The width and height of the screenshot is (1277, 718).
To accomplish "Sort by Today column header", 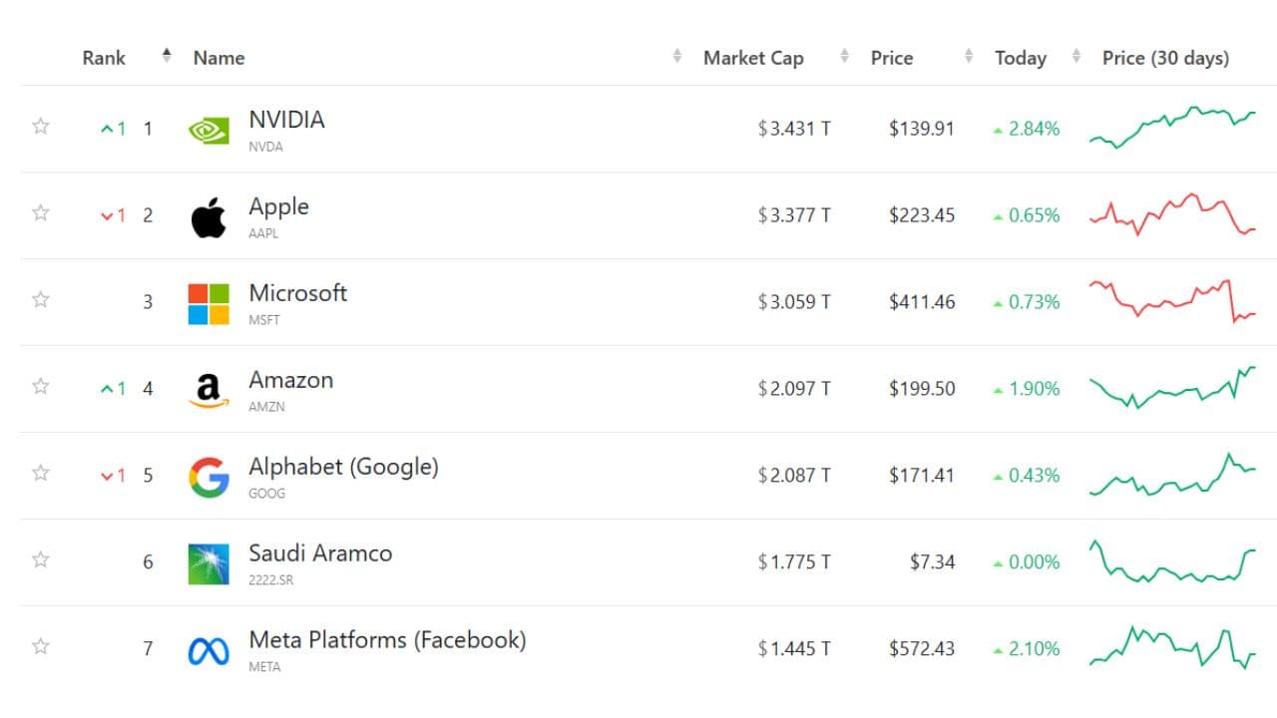I will 1021,58.
